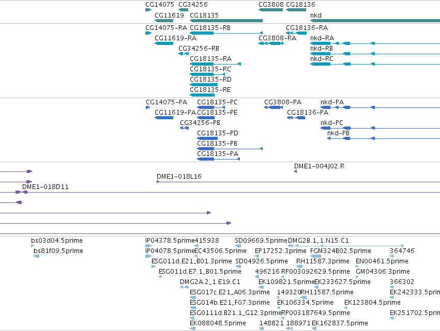Click transcript CG14075-RA
The image size is (440, 331).
[148, 33]
